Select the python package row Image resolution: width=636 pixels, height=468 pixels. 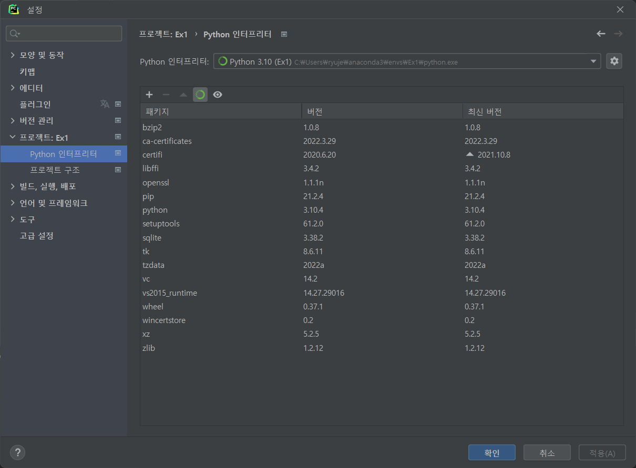382,210
